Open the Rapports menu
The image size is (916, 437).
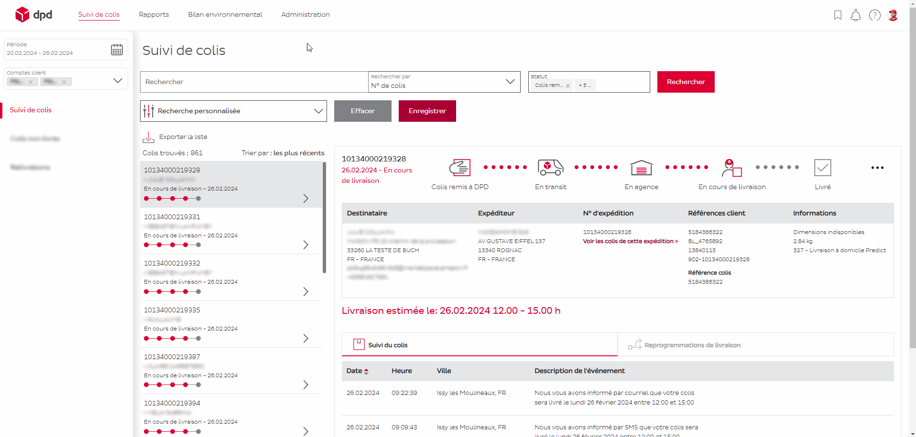point(153,14)
